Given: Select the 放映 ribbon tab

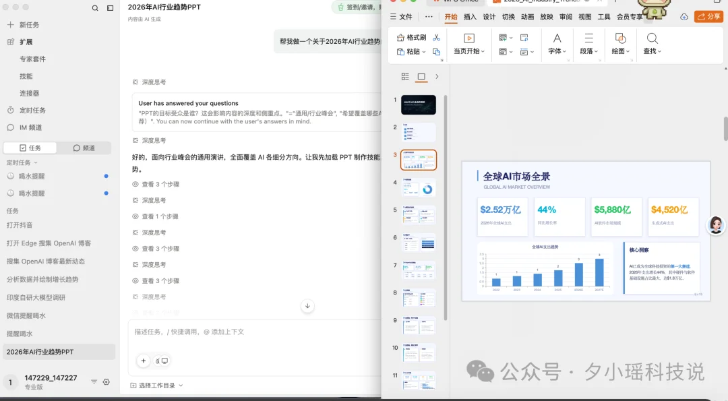Looking at the screenshot, I should coord(547,17).
